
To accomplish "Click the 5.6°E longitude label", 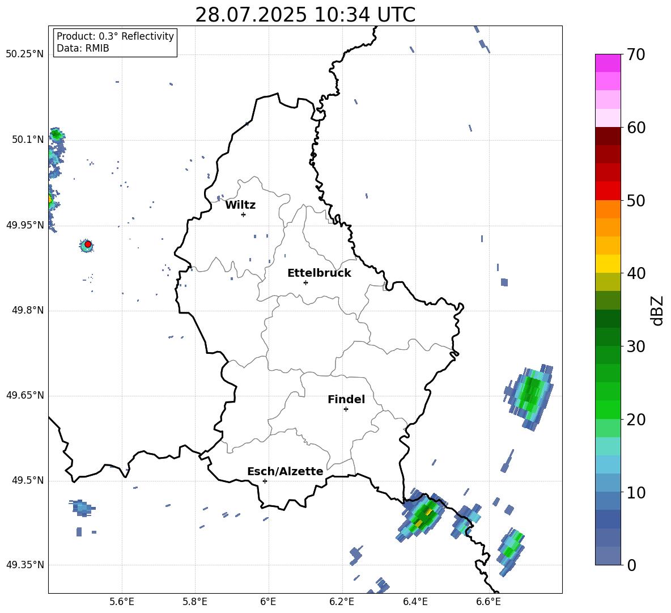I will [x=122, y=602].
